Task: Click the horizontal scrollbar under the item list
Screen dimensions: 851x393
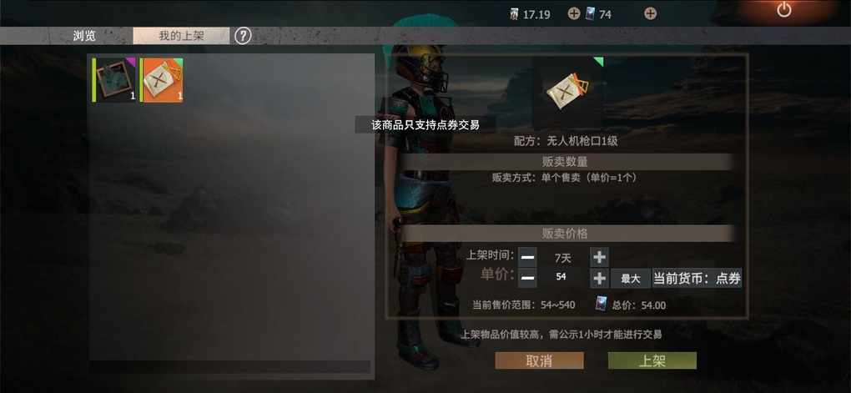Action: pos(230,367)
